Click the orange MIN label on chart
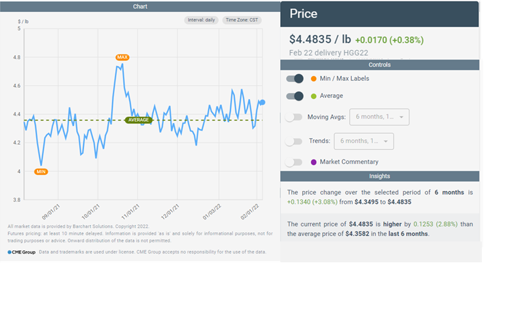 pyautogui.click(x=41, y=171)
